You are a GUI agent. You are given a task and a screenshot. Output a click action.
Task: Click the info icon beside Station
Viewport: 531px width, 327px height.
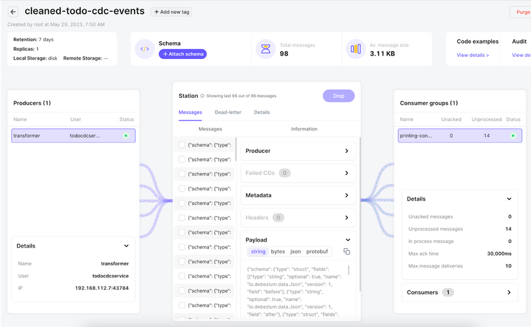[x=202, y=96]
